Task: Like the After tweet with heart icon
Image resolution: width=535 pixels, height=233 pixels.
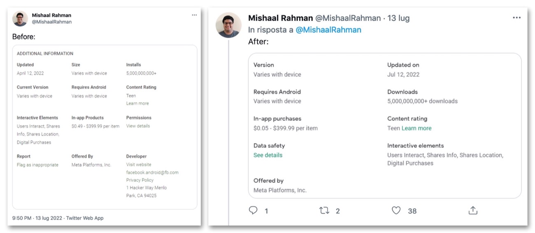Action: click(x=396, y=210)
